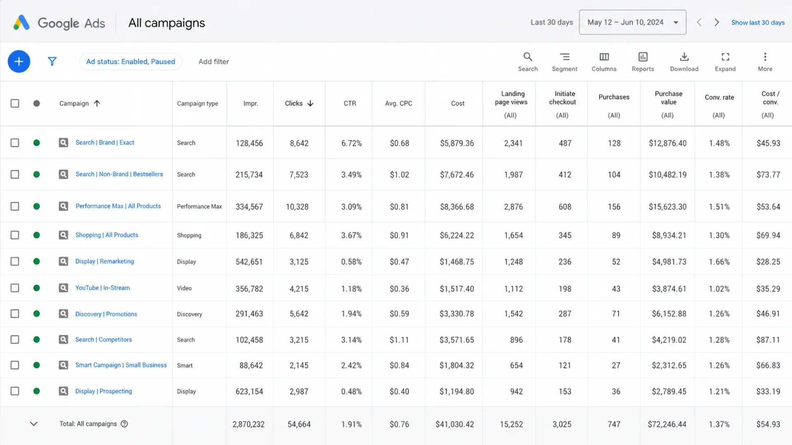Sort by the Avg. CPC column header
Image resolution: width=792 pixels, height=445 pixels.
398,103
